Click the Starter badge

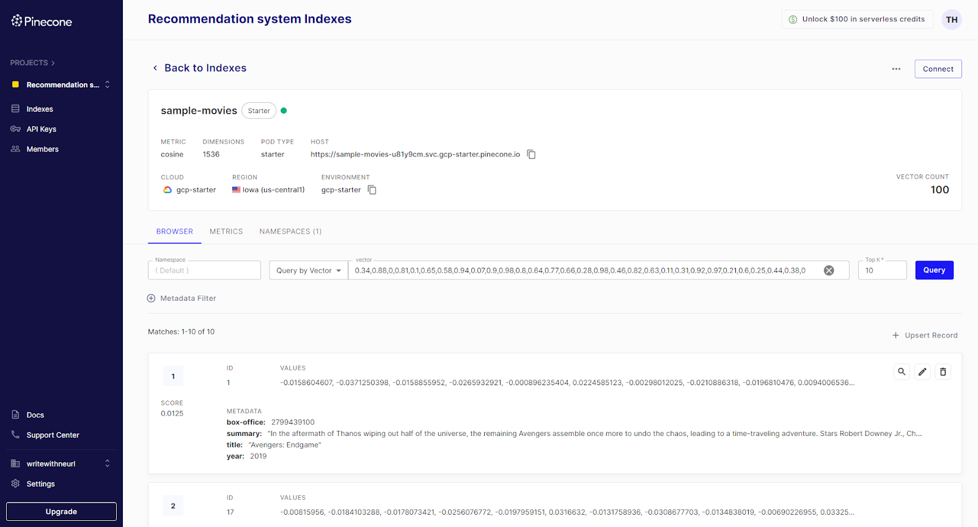[x=259, y=111]
